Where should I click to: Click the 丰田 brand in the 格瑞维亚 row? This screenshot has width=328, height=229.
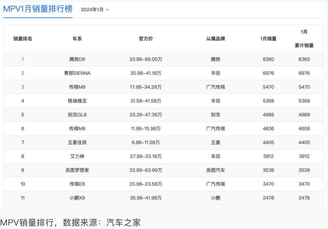(x=216, y=101)
